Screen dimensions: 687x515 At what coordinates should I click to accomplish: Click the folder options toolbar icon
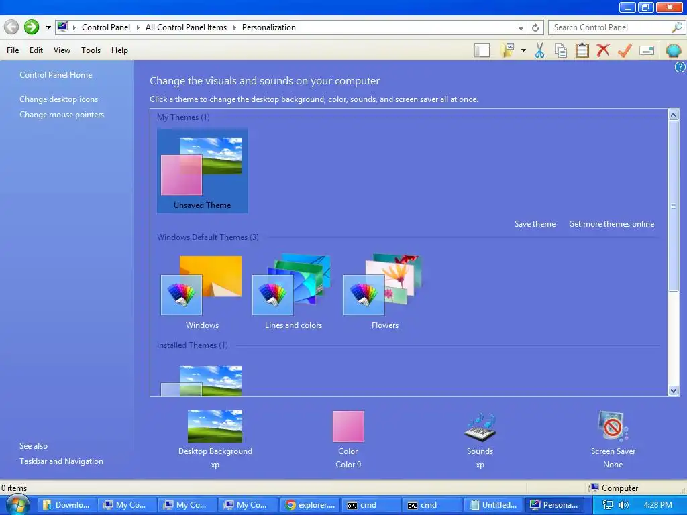click(x=509, y=50)
